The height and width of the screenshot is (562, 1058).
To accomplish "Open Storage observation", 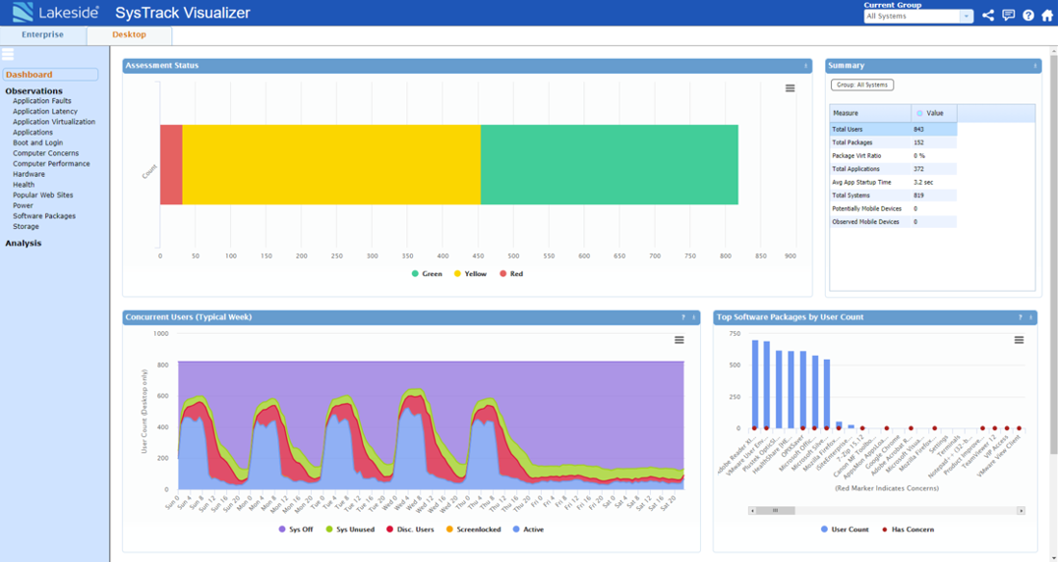I will (26, 226).
